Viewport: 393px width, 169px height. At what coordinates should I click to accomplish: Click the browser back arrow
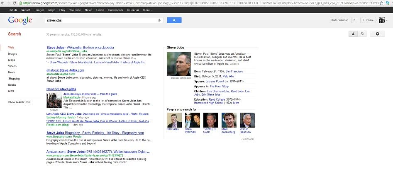[3, 3]
